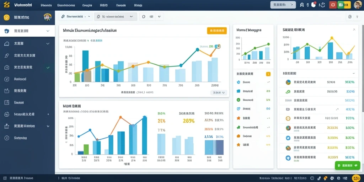Viewport: 364px width, 182px height.
Task: Open the small dropdown below the main chart
Action: point(219,93)
